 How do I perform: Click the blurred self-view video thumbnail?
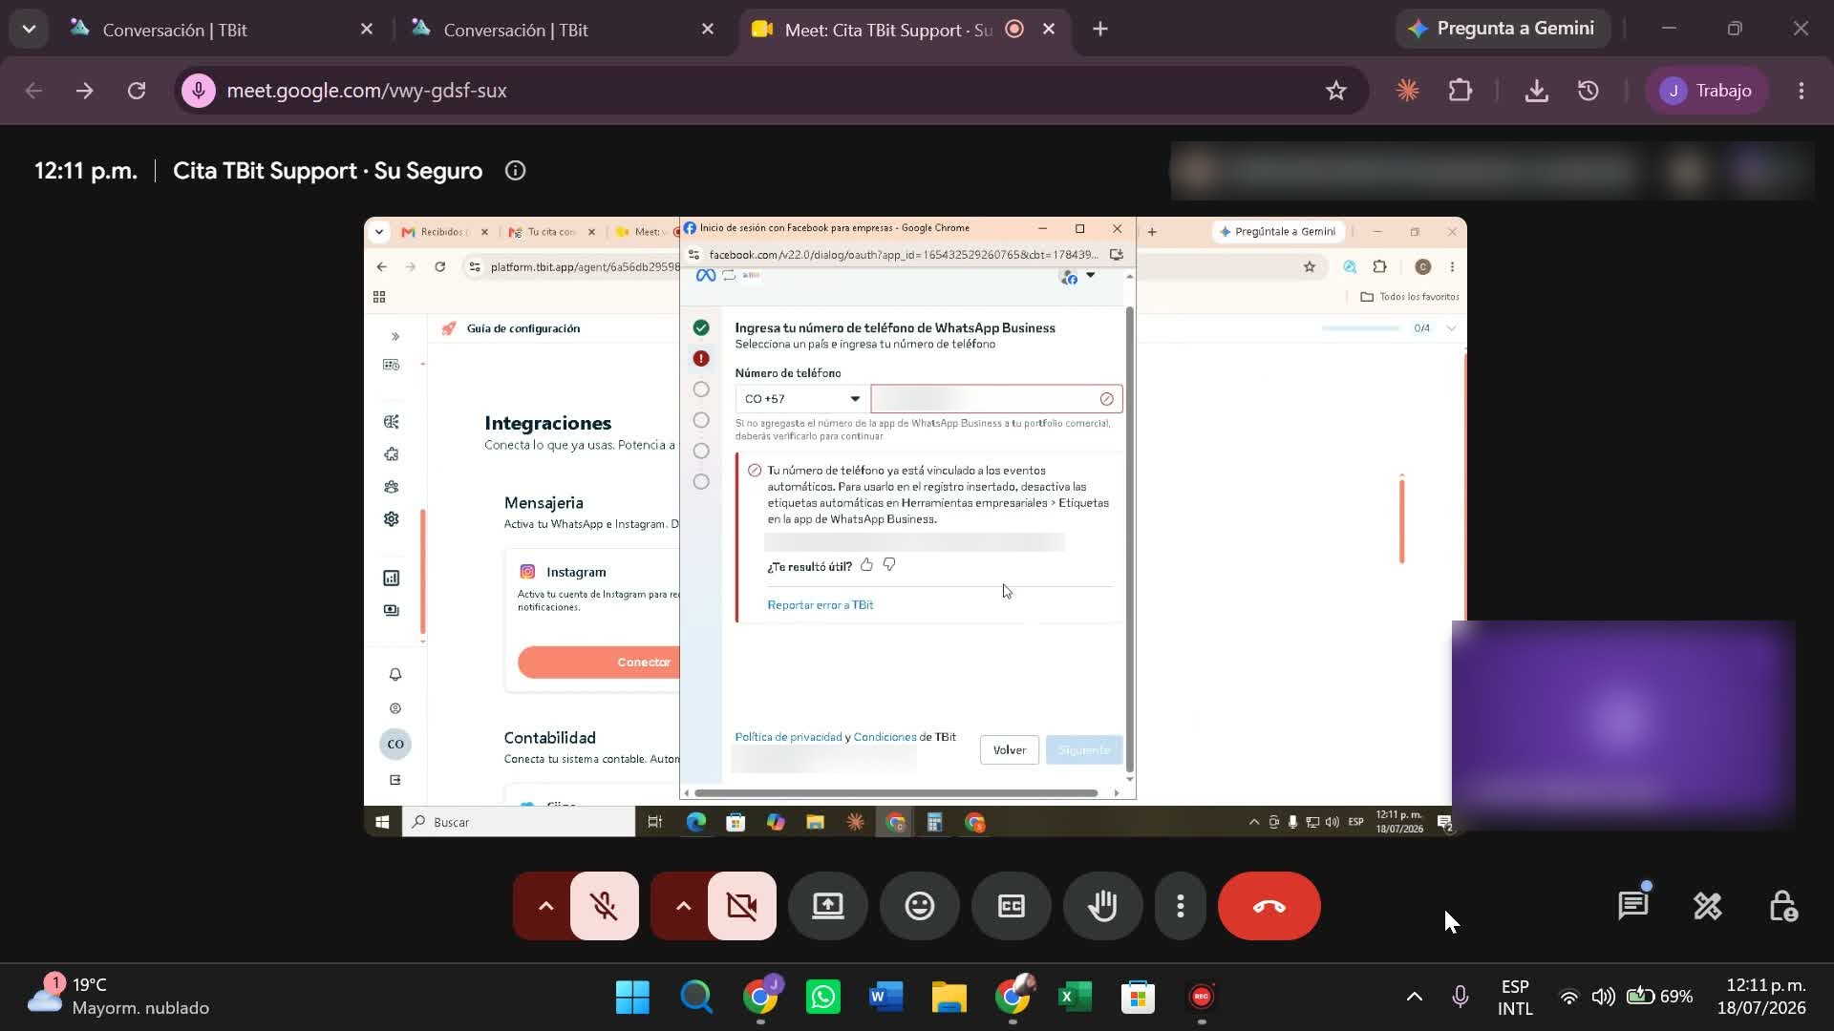click(x=1623, y=725)
